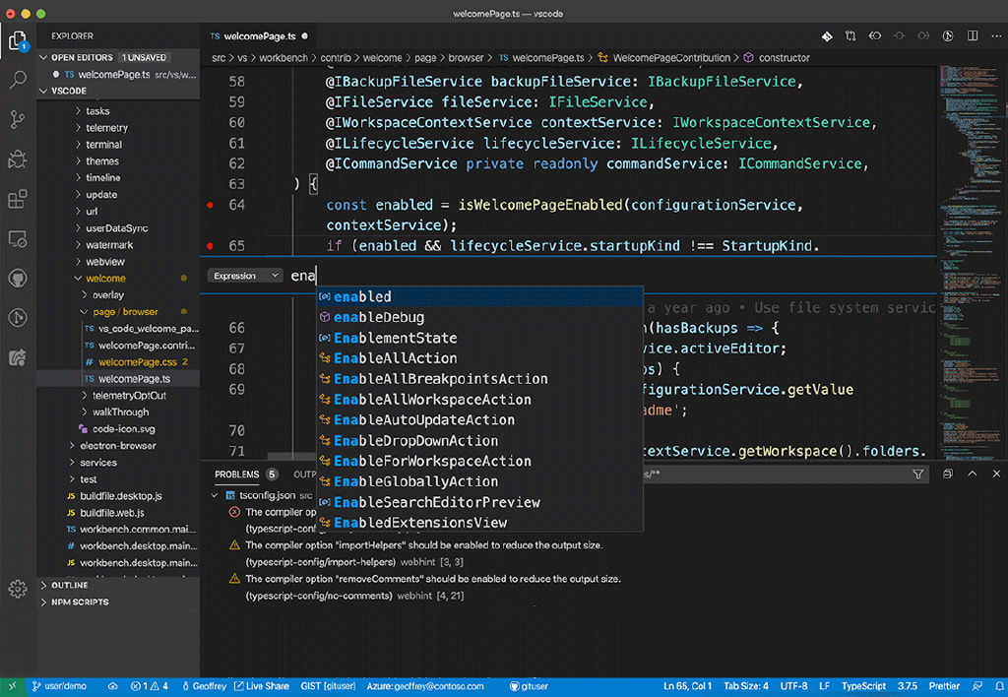
Task: Collapse tsconfig.json group in Problems
Action: tap(215, 496)
